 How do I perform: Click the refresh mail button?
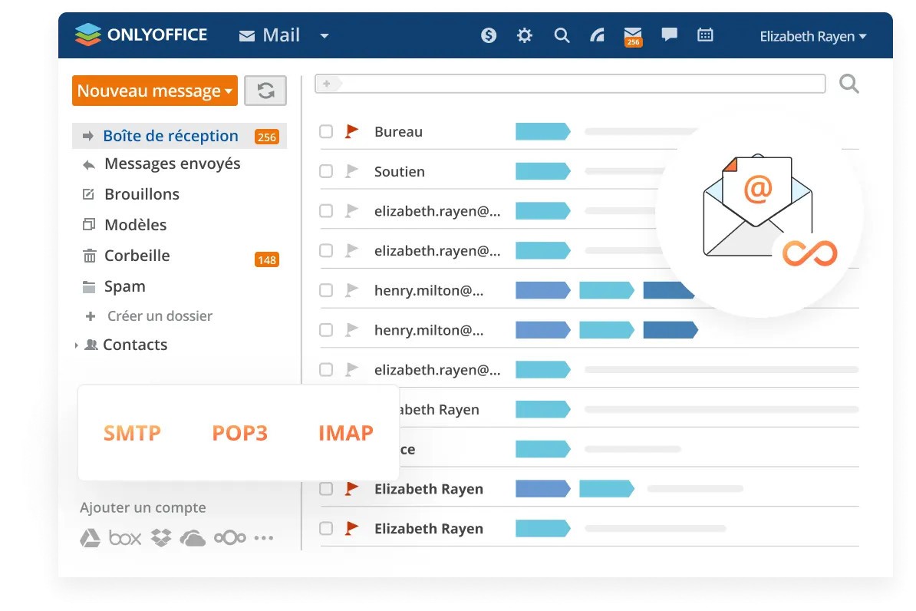265,91
